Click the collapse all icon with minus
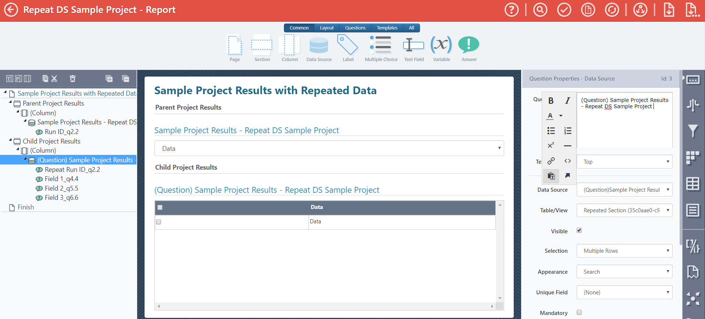Screen dimensions: 705x319 pos(125,78)
